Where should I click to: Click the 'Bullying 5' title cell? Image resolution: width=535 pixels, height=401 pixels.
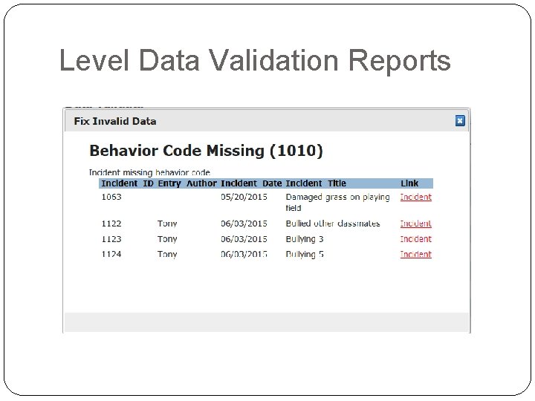point(305,254)
